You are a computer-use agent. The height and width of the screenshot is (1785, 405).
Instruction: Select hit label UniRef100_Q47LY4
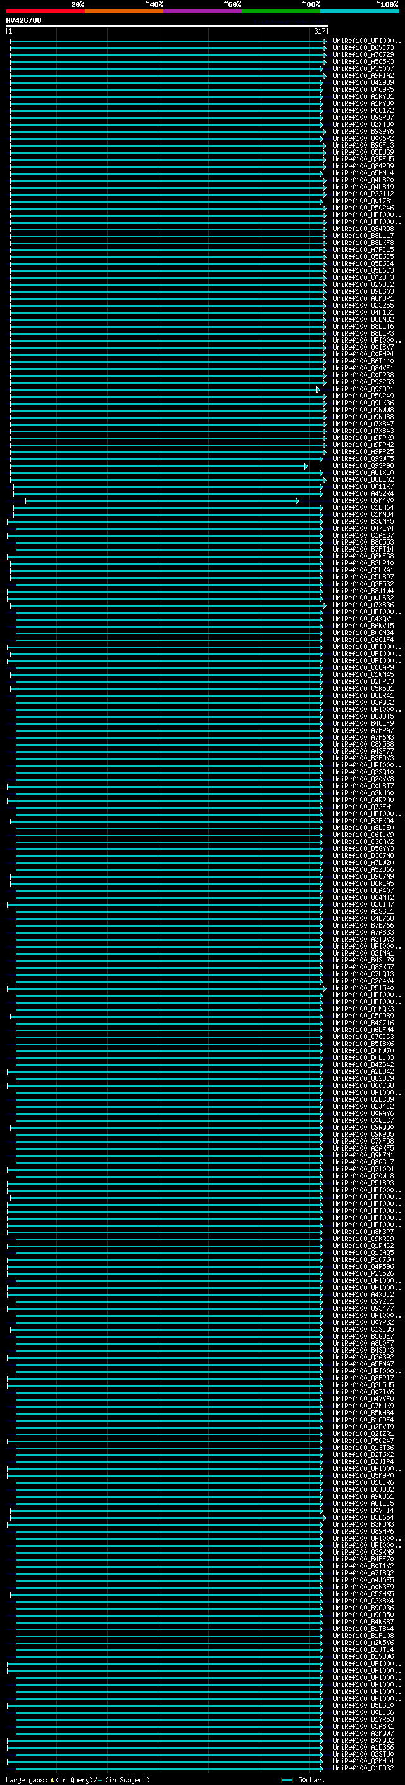(x=363, y=529)
